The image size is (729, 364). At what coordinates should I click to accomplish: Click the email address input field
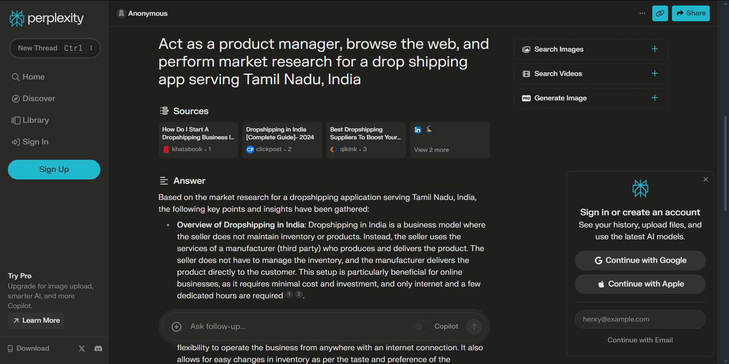[640, 319]
